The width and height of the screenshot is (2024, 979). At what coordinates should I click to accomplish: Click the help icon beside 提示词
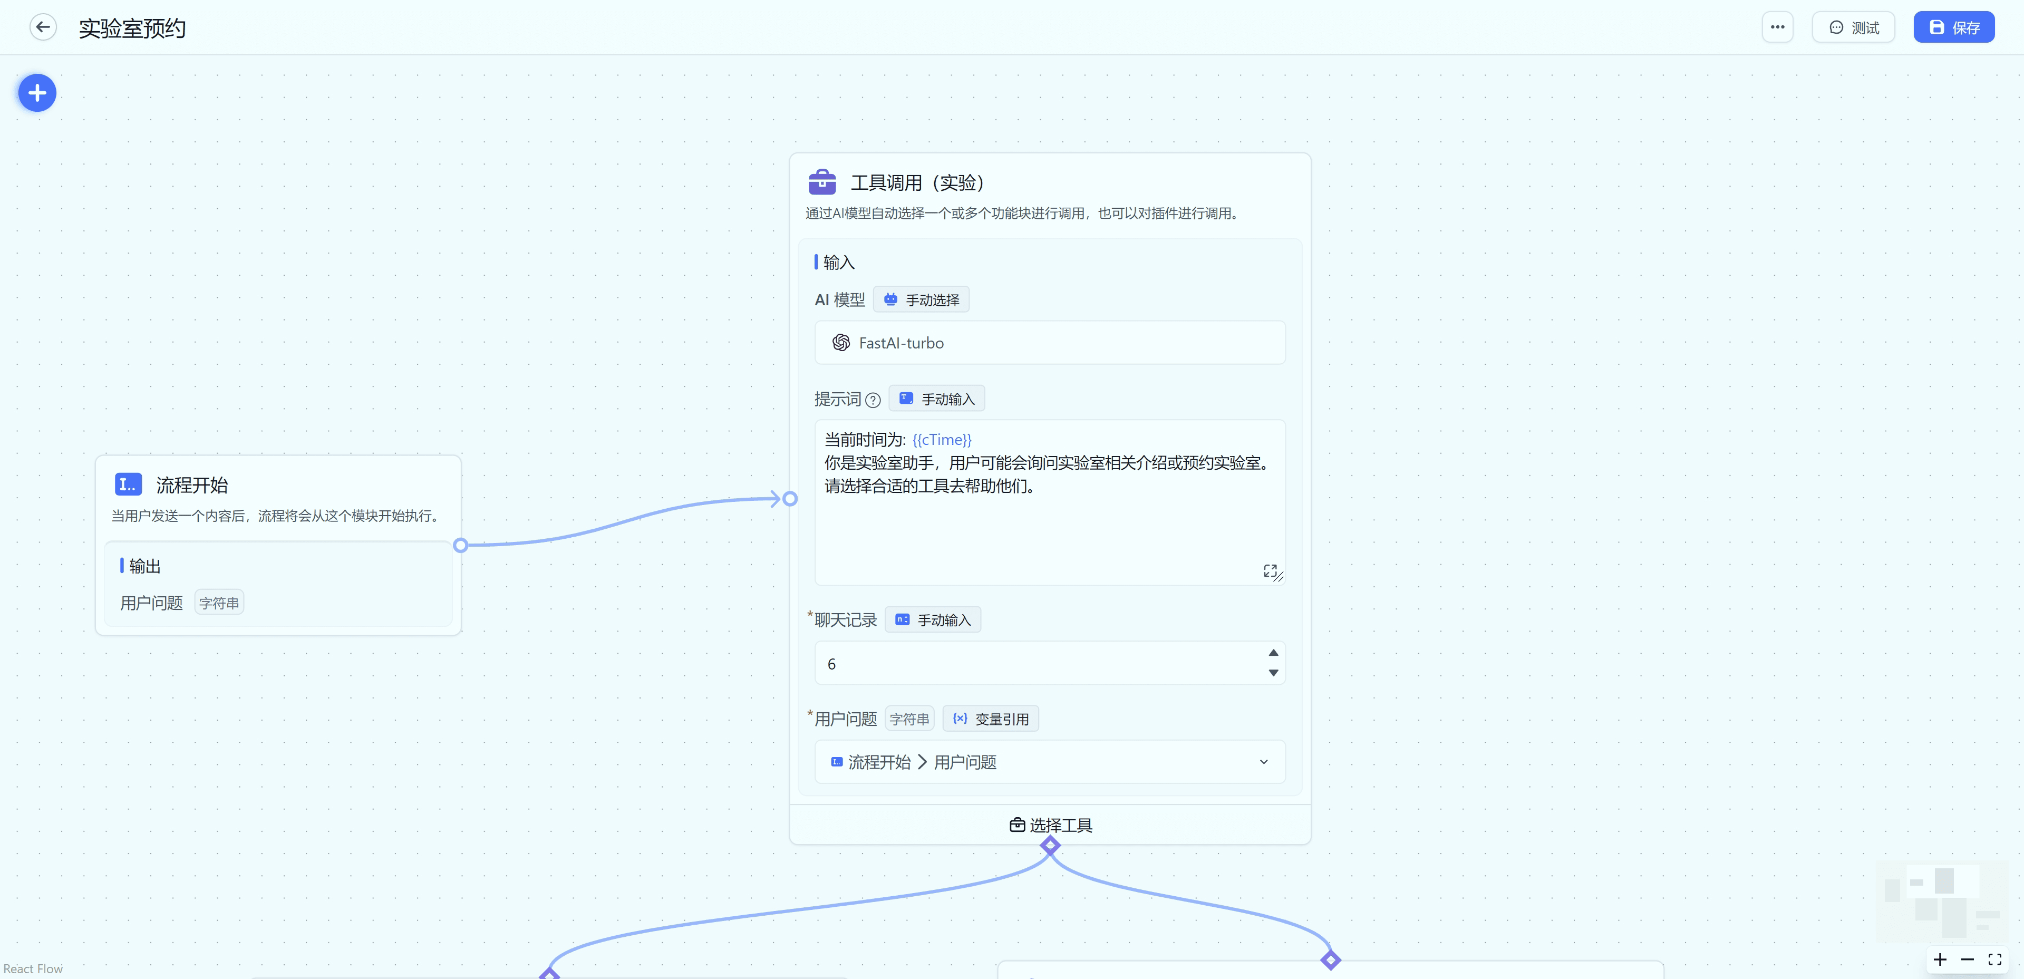(873, 400)
